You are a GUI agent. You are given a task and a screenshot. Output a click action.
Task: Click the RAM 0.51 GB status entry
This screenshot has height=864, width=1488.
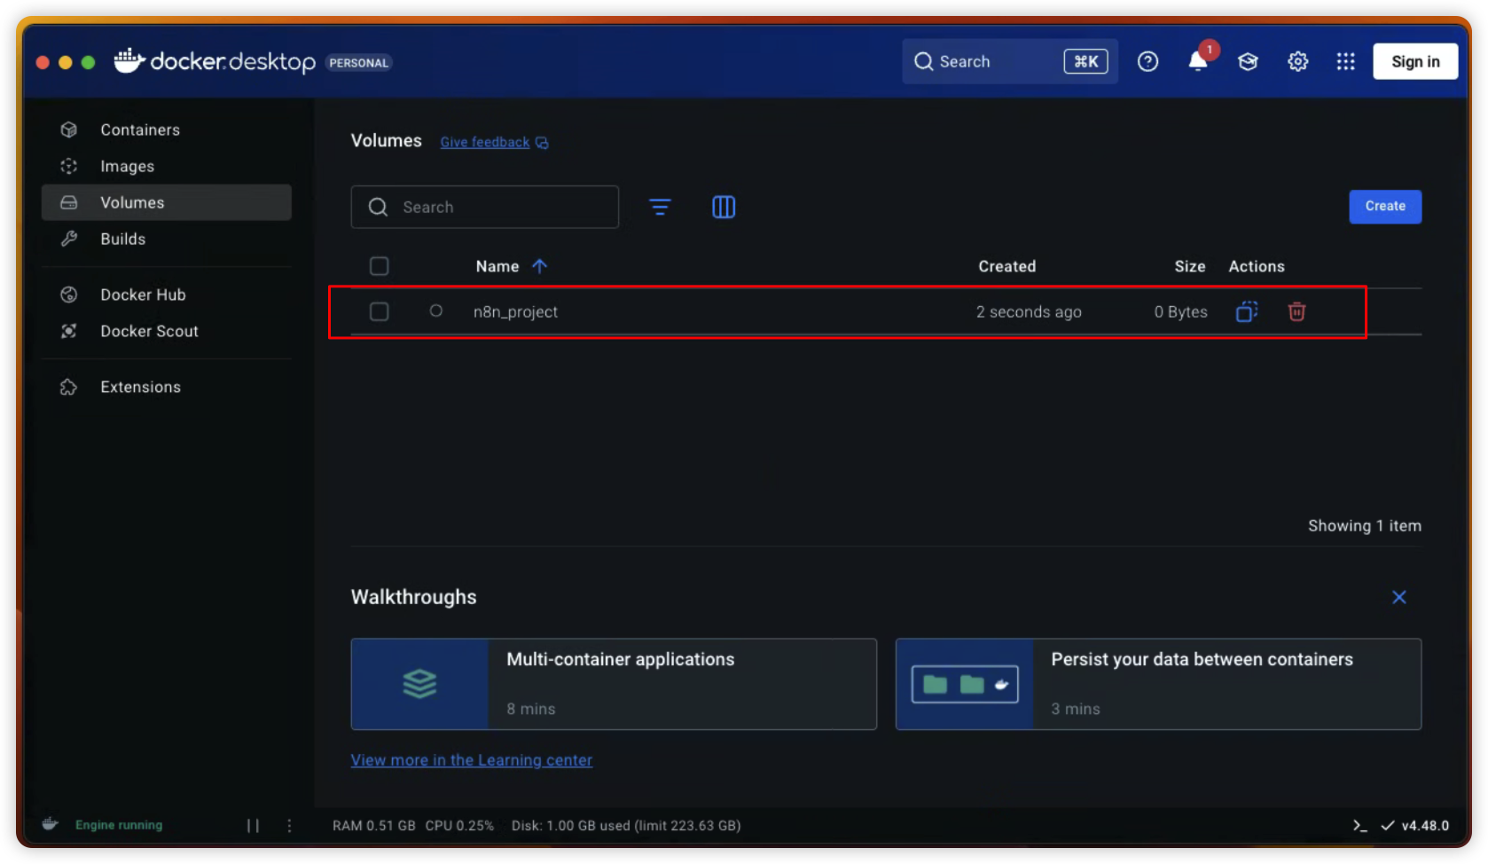coord(373,826)
